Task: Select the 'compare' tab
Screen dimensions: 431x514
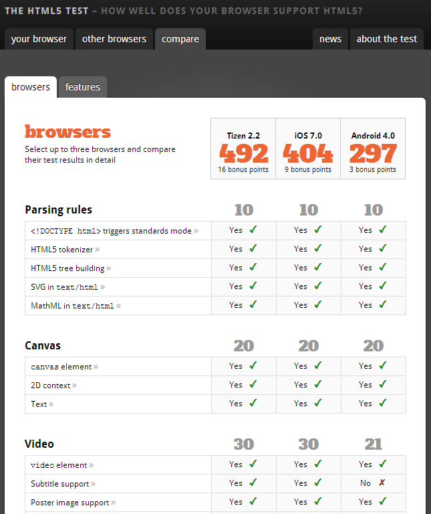Action: 180,39
